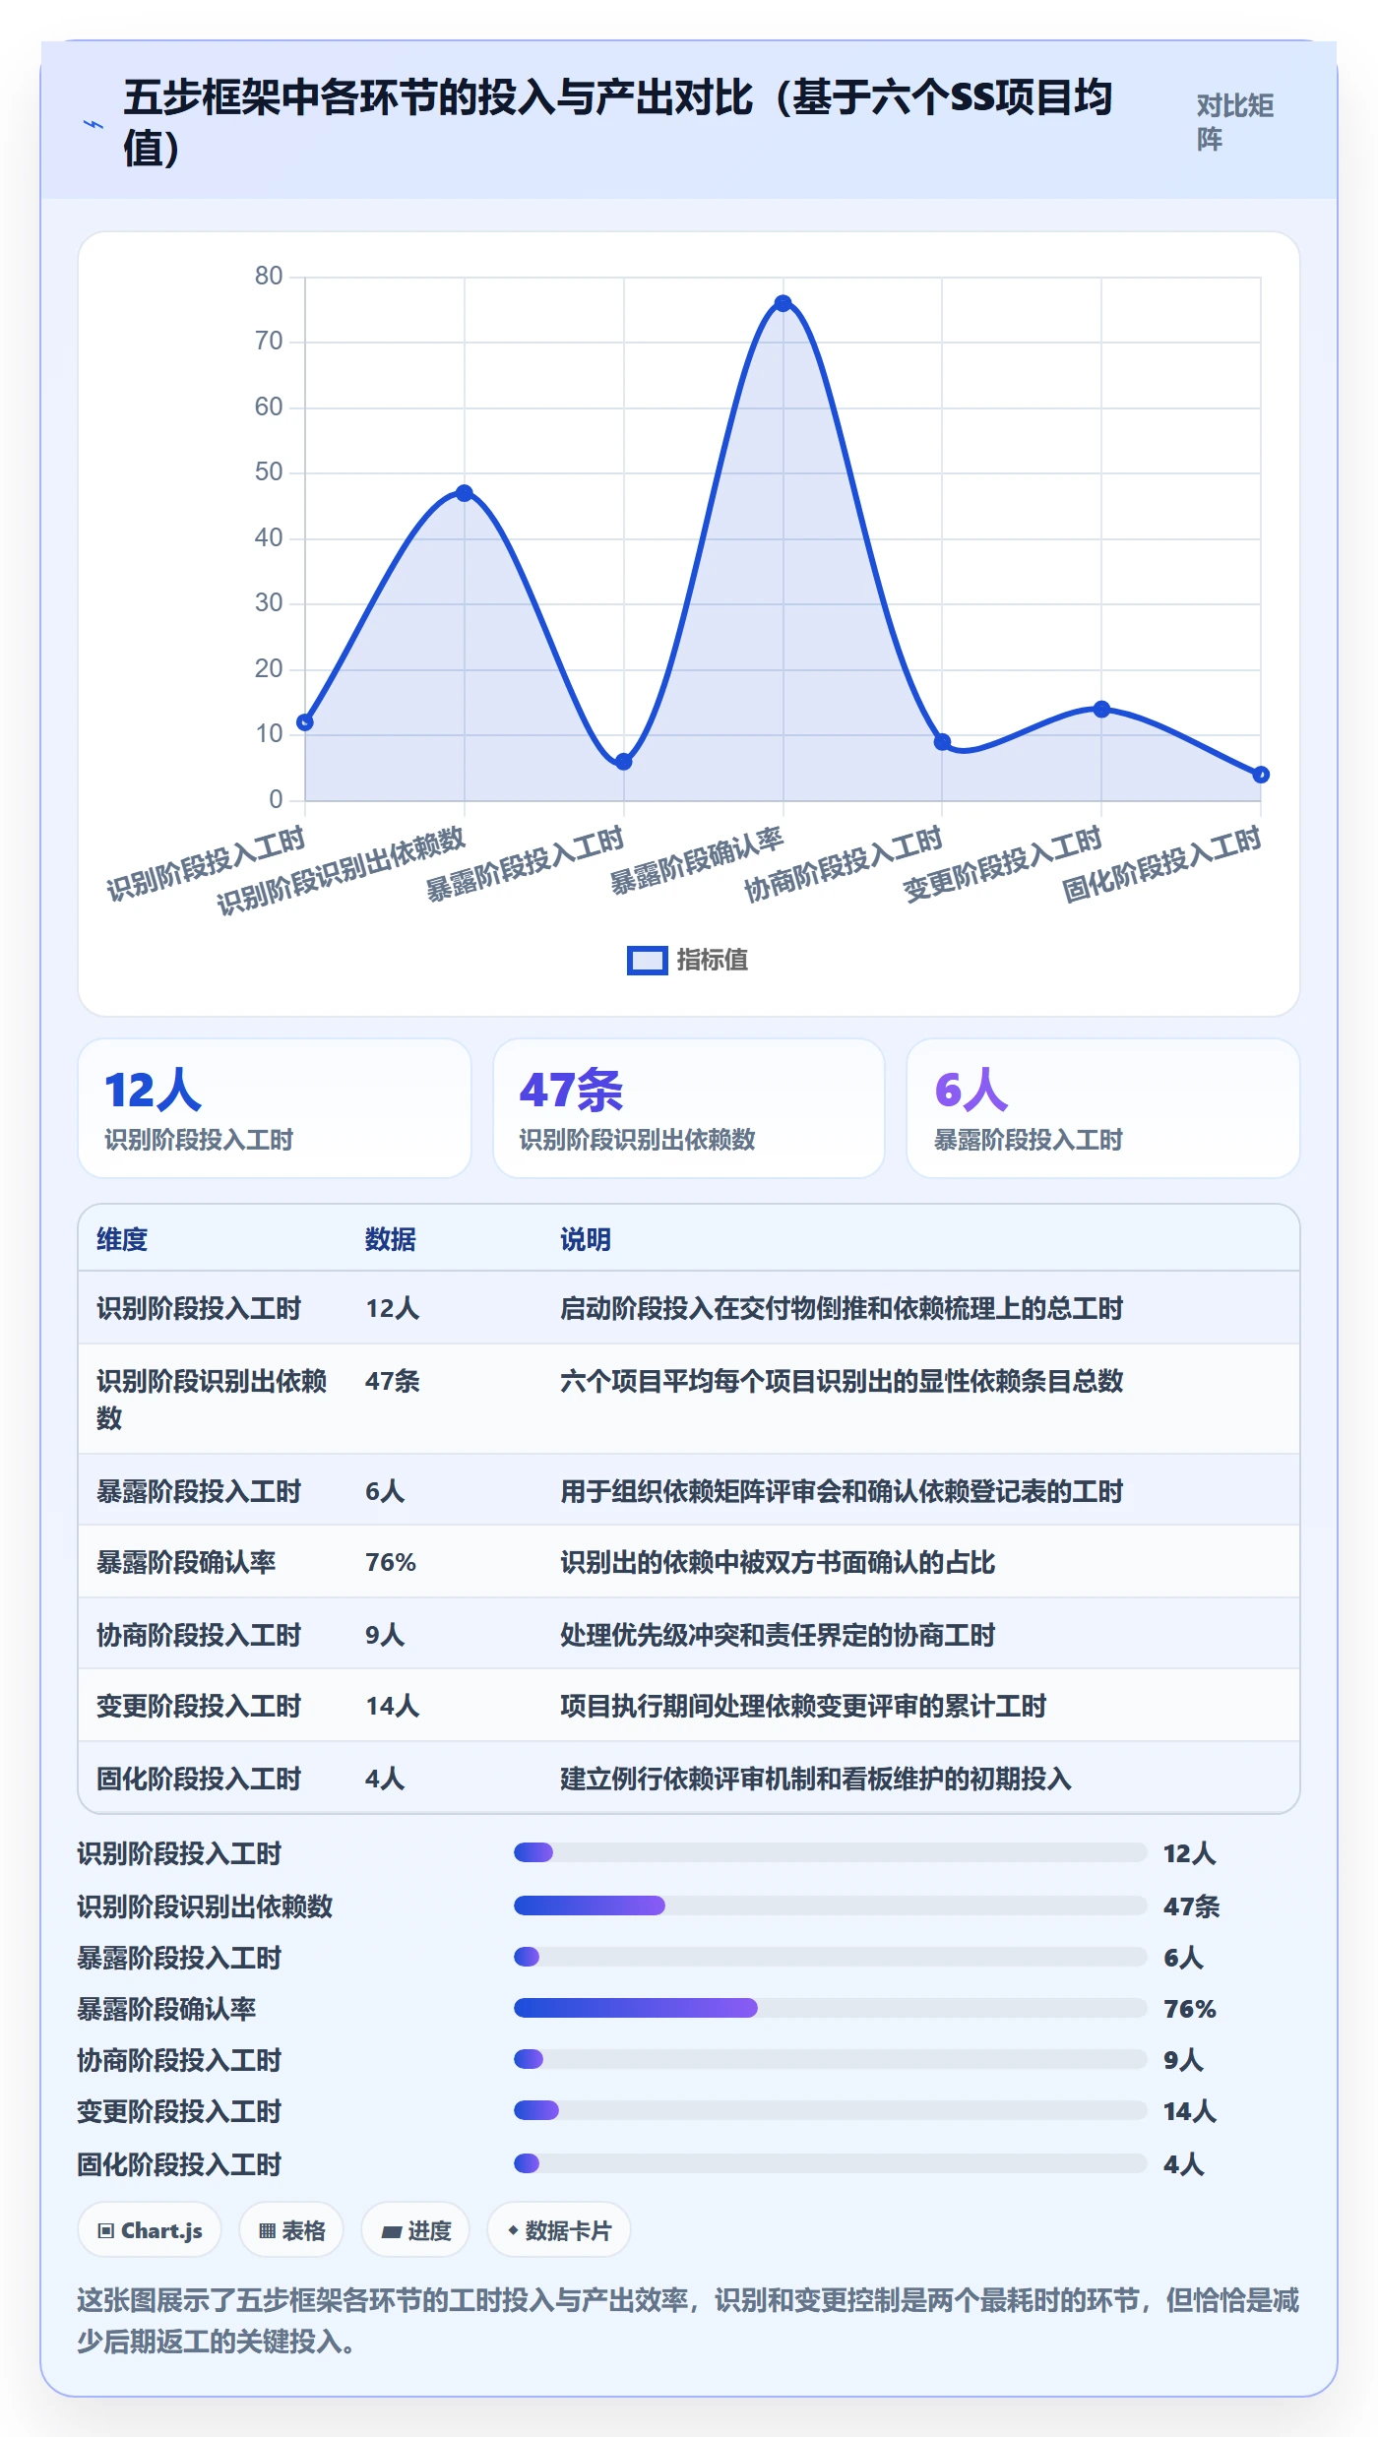Click the 14人 progress bar

tap(830, 2110)
